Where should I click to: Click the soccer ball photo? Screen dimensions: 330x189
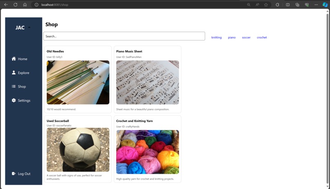pyautogui.click(x=78, y=150)
